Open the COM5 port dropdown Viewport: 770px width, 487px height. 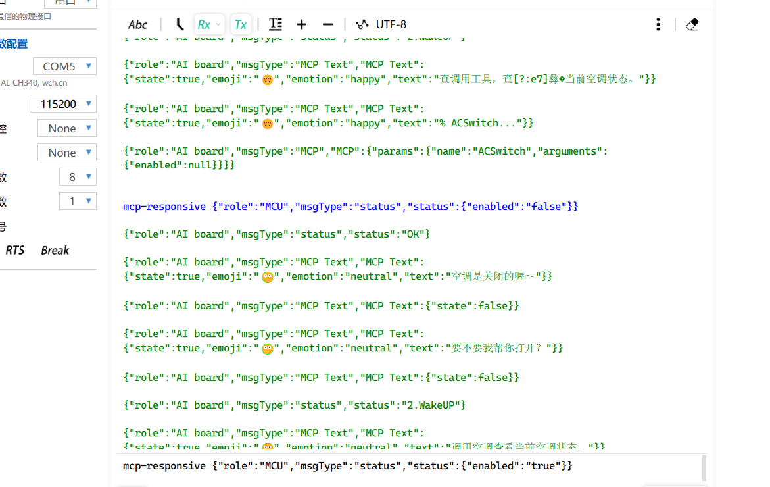[x=64, y=66]
